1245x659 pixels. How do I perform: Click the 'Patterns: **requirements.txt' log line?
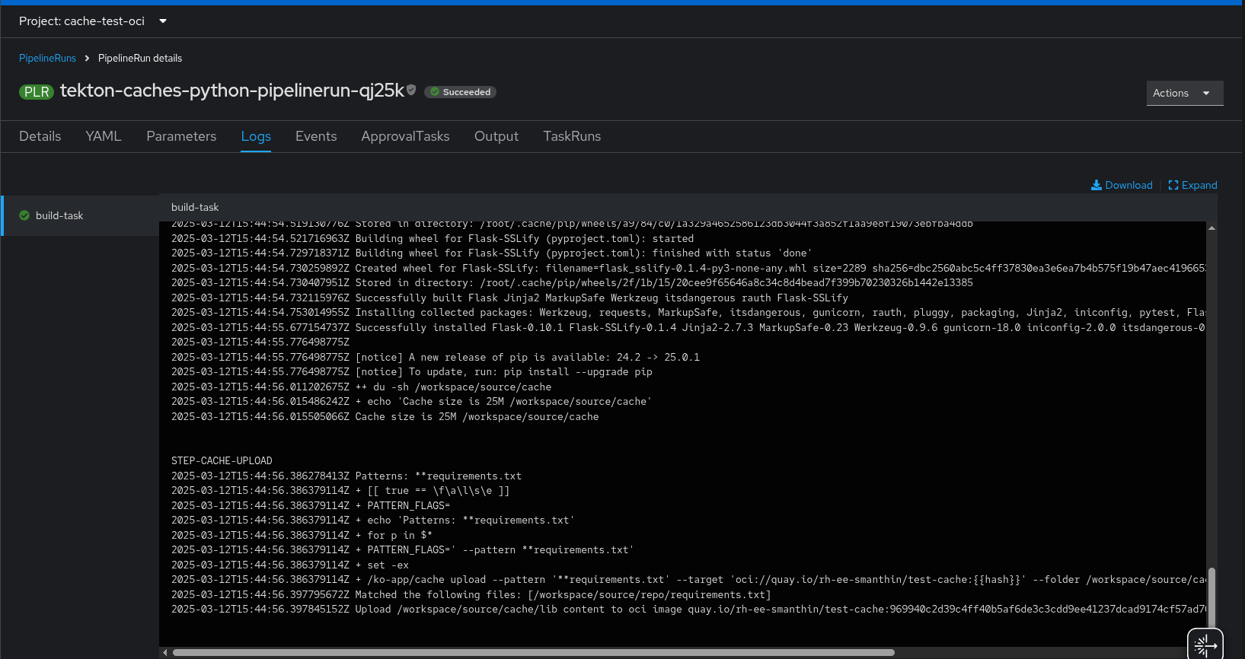[x=346, y=476]
